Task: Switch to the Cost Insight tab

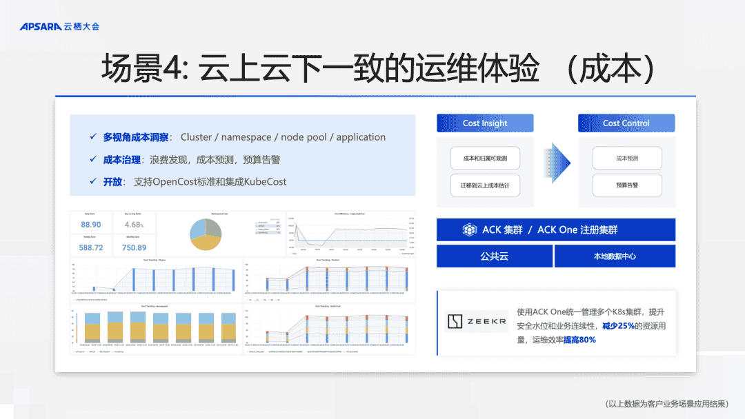Action: click(485, 123)
